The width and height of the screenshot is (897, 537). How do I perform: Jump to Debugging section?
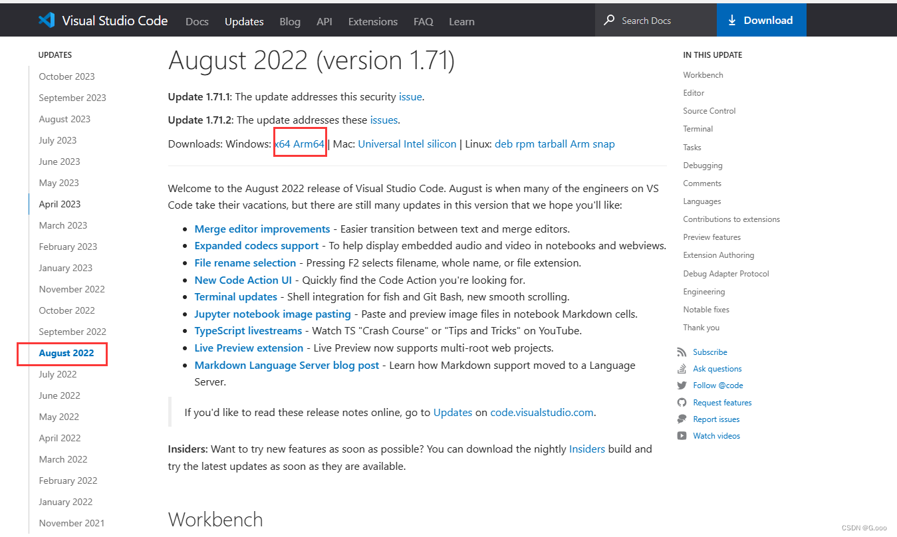(x=703, y=165)
